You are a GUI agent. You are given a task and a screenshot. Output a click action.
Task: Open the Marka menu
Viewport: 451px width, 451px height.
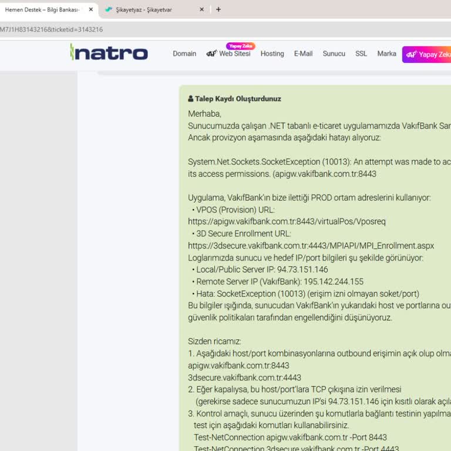coord(386,54)
